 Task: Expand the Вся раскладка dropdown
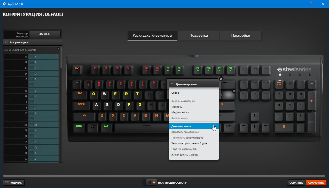(x=33, y=42)
